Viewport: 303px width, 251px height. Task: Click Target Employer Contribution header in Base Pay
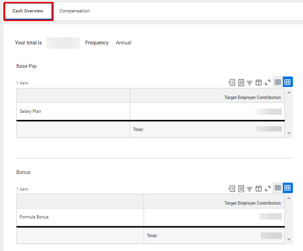tap(252, 97)
